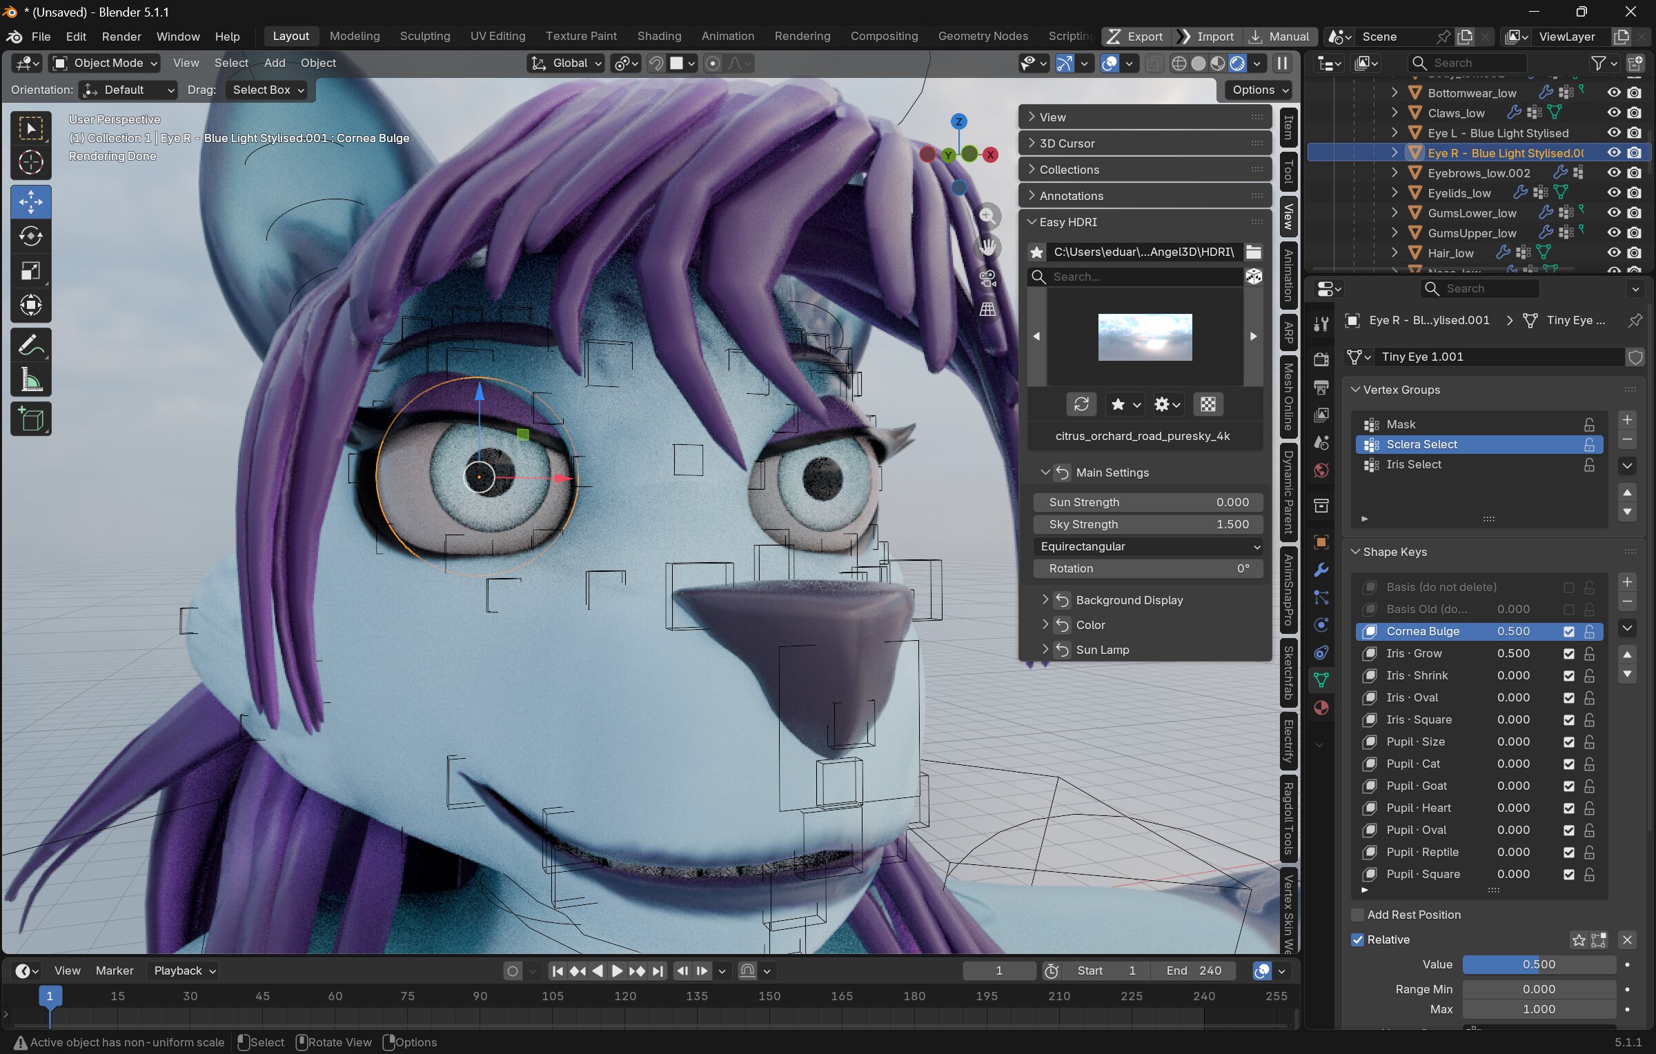The height and width of the screenshot is (1054, 1656).
Task: Select the Scale tool
Action: [30, 270]
